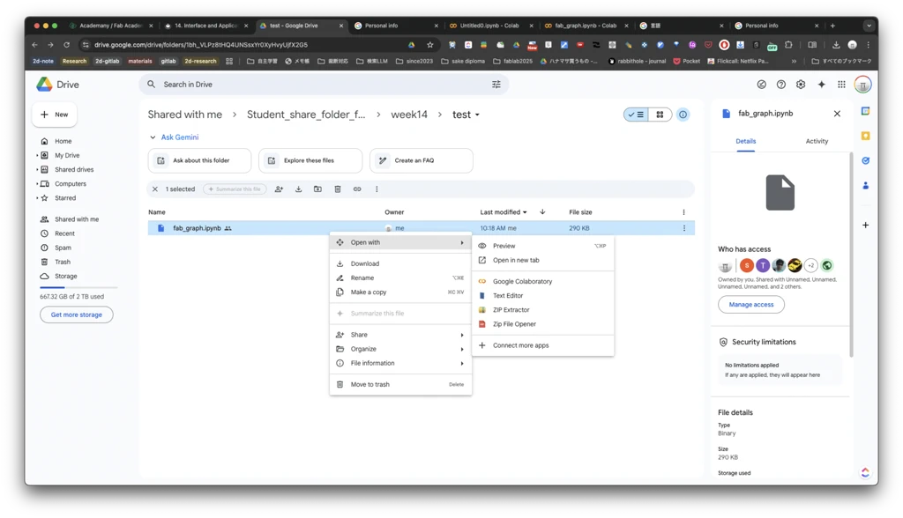Open browser downloads icon

(836, 44)
